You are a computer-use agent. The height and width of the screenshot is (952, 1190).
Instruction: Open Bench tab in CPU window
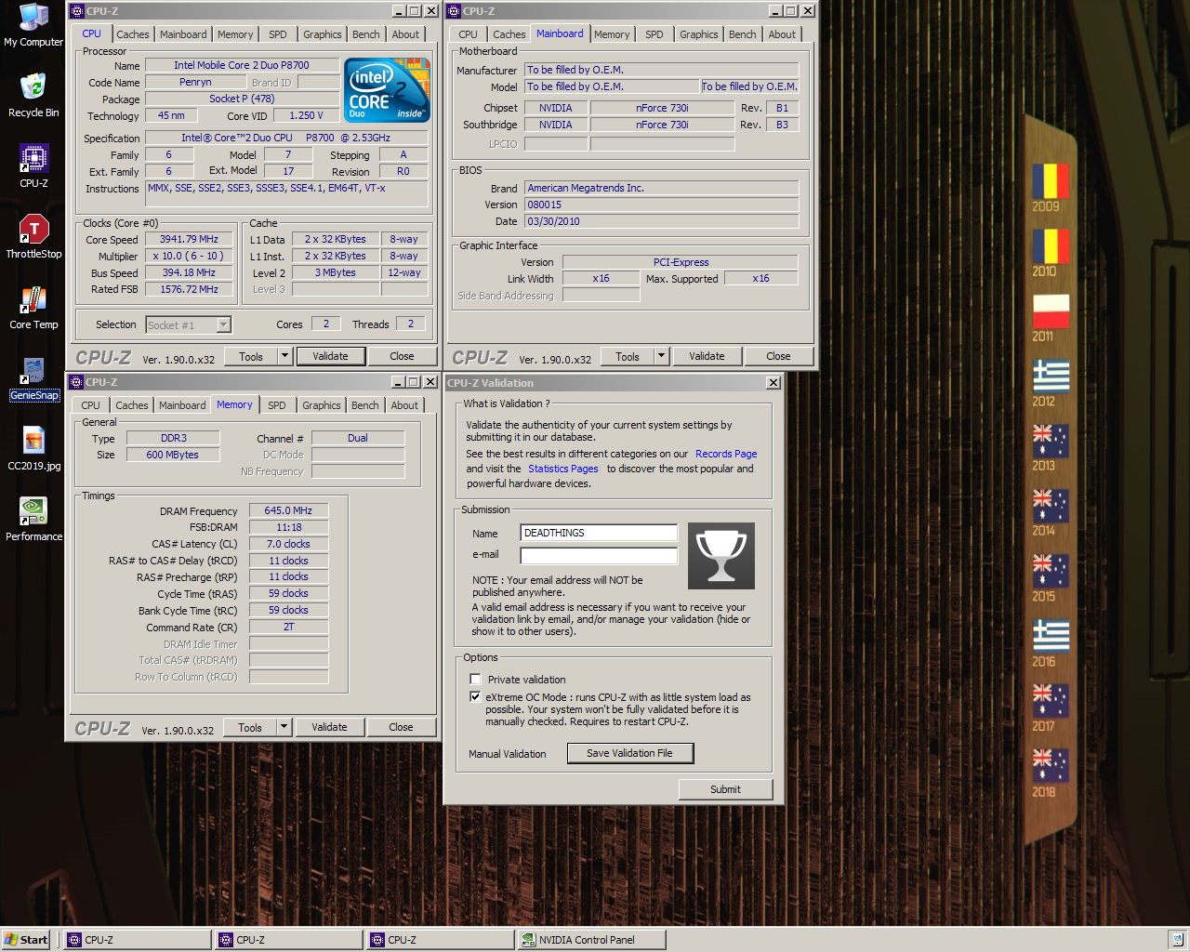tap(366, 34)
